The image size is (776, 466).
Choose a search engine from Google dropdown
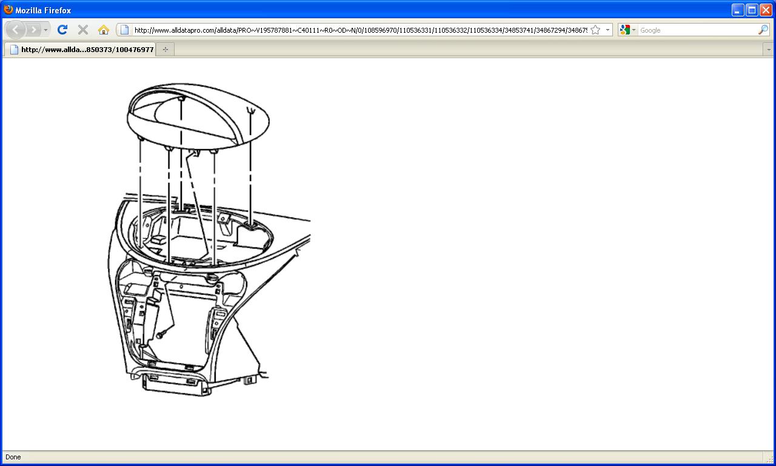tap(628, 30)
